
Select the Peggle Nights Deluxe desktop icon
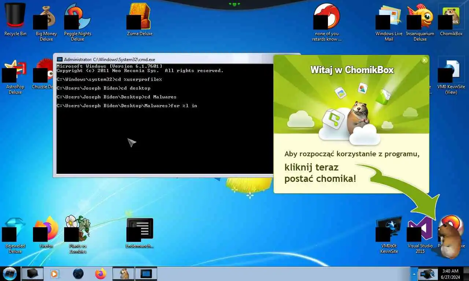[78, 22]
